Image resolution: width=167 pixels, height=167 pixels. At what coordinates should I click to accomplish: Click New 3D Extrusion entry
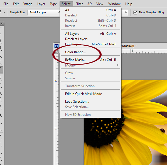[x=90, y=115]
